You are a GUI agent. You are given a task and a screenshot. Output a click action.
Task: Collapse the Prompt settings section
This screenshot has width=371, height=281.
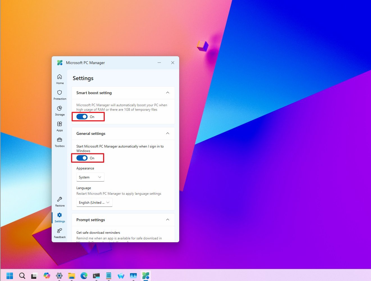[167, 220]
